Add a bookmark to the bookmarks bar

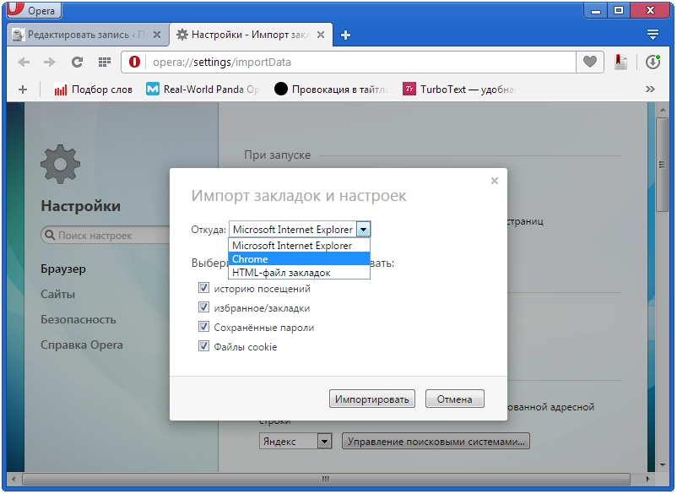pyautogui.click(x=23, y=90)
